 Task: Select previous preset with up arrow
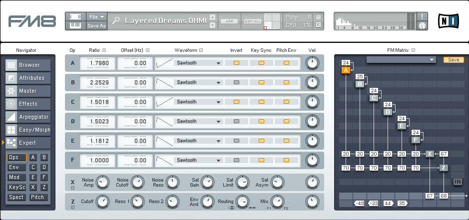pos(212,17)
